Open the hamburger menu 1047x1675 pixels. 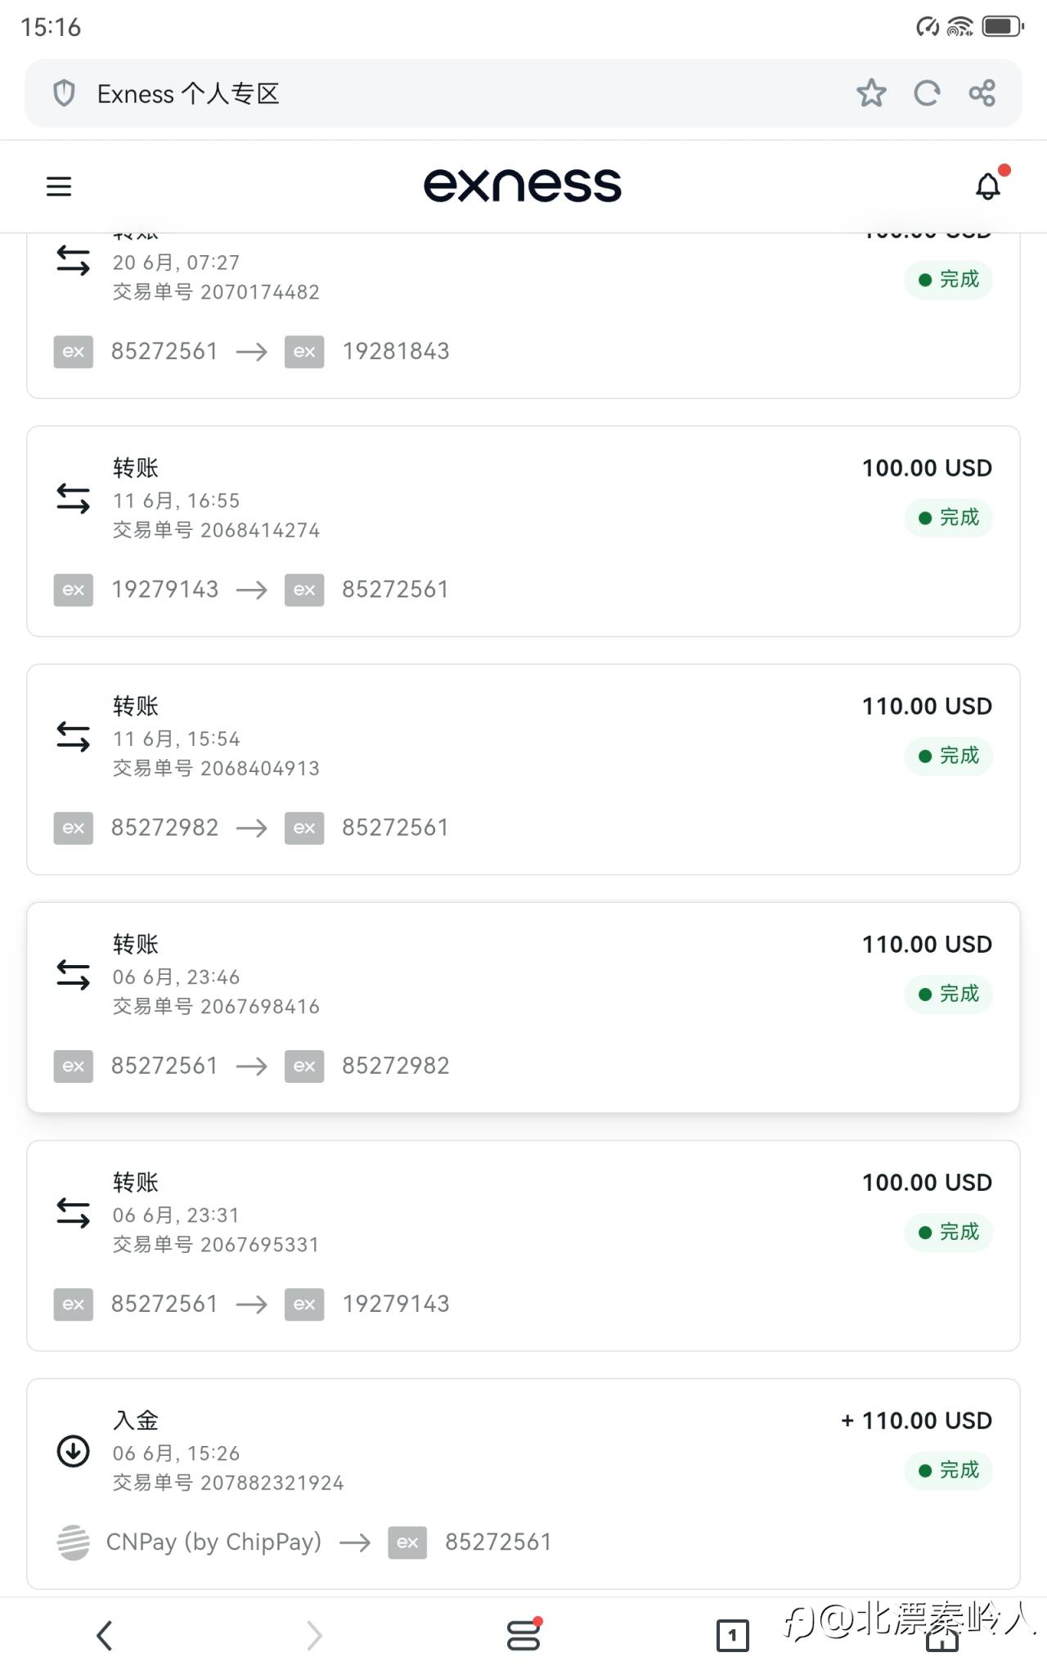(59, 186)
